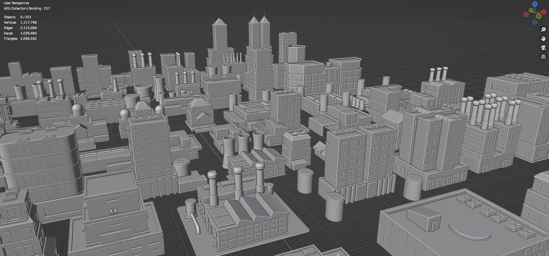Click the pan view hand icon
Image resolution: width=549 pixels, height=256 pixels.
[543, 39]
